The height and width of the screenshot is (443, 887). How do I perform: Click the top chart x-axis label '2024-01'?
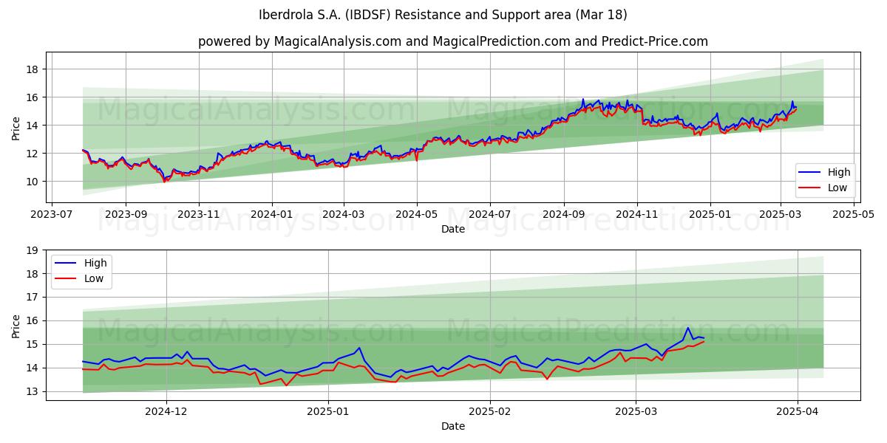click(x=271, y=215)
